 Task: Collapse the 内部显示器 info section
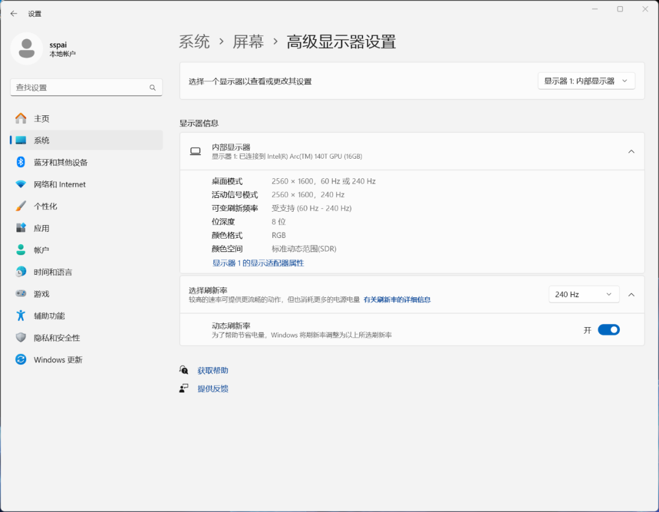632,151
